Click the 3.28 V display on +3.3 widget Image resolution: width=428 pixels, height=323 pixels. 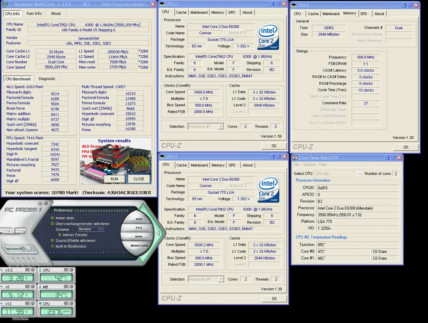click(x=18, y=278)
